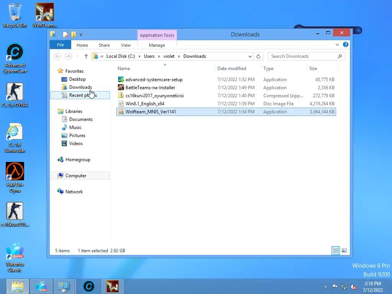Viewport: 392px width, 294px height.
Task: Open the Home ribbon tab
Action: click(82, 45)
